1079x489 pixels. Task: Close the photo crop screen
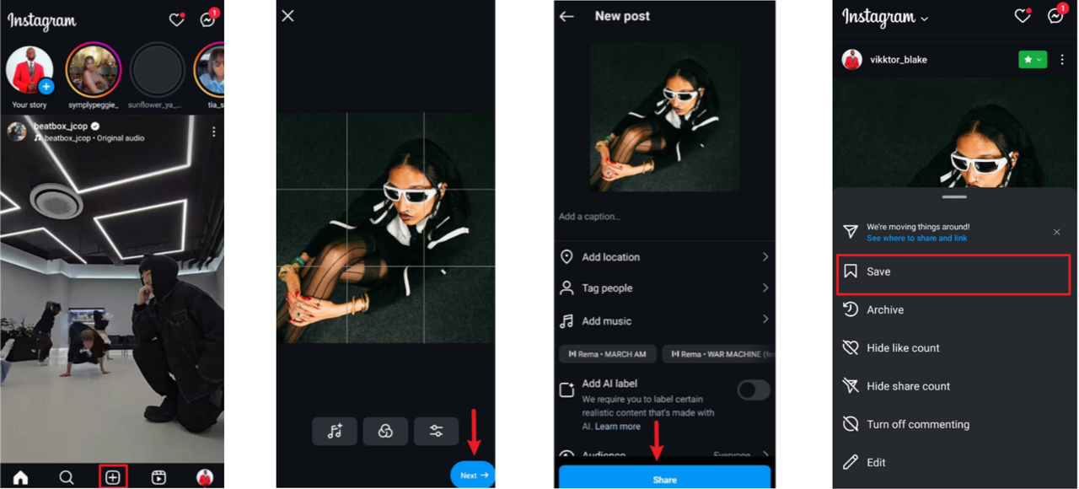288,16
